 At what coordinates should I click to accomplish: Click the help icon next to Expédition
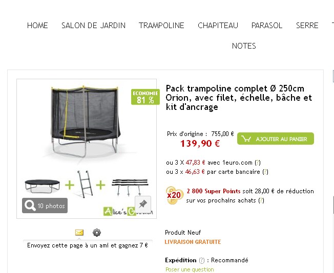202,260
